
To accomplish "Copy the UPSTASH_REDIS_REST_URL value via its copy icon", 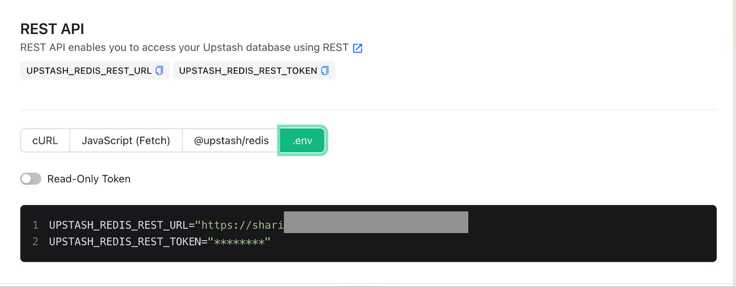I will (x=159, y=70).
